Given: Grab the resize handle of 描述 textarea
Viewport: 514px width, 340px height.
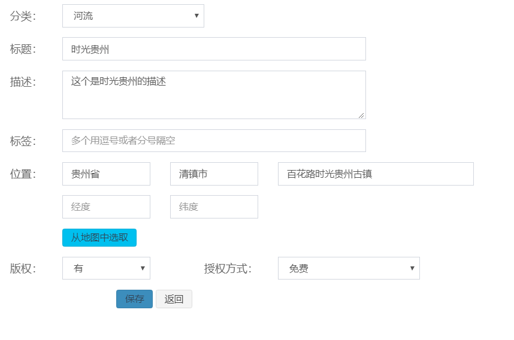Looking at the screenshot, I should [362, 115].
